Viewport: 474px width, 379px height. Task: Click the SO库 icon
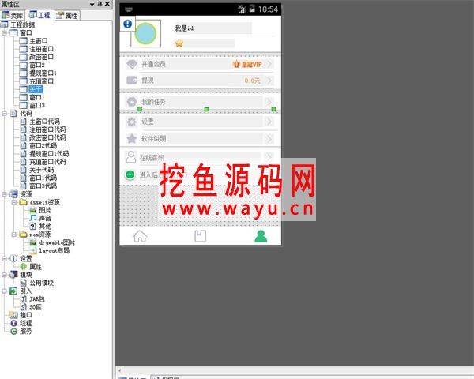(23, 307)
